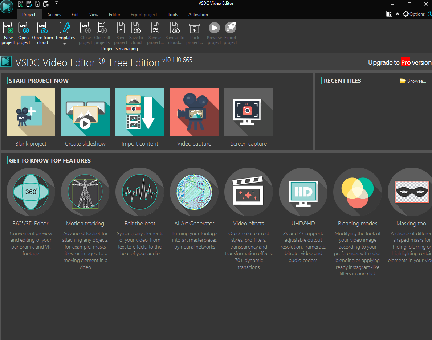Viewport: 432px width, 340px height.
Task: Switch to the Scenes tab
Action: (54, 15)
